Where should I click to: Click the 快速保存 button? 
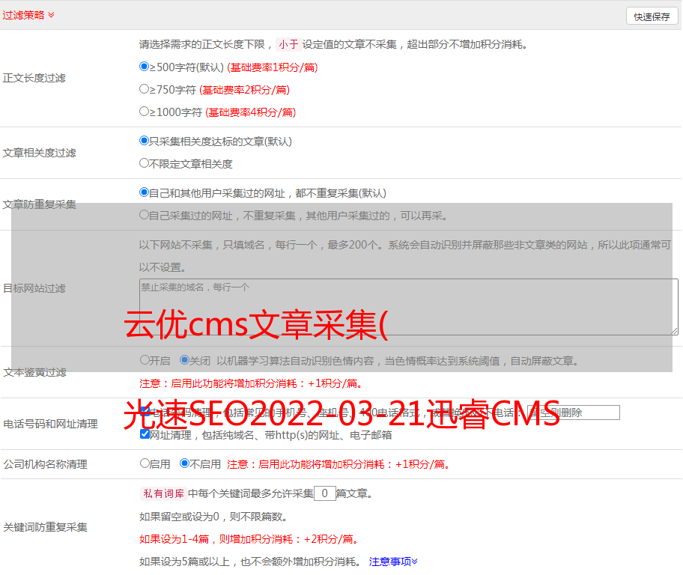(x=652, y=16)
